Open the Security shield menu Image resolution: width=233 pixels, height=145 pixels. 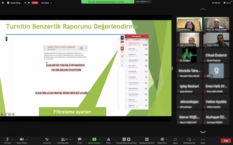(47, 141)
